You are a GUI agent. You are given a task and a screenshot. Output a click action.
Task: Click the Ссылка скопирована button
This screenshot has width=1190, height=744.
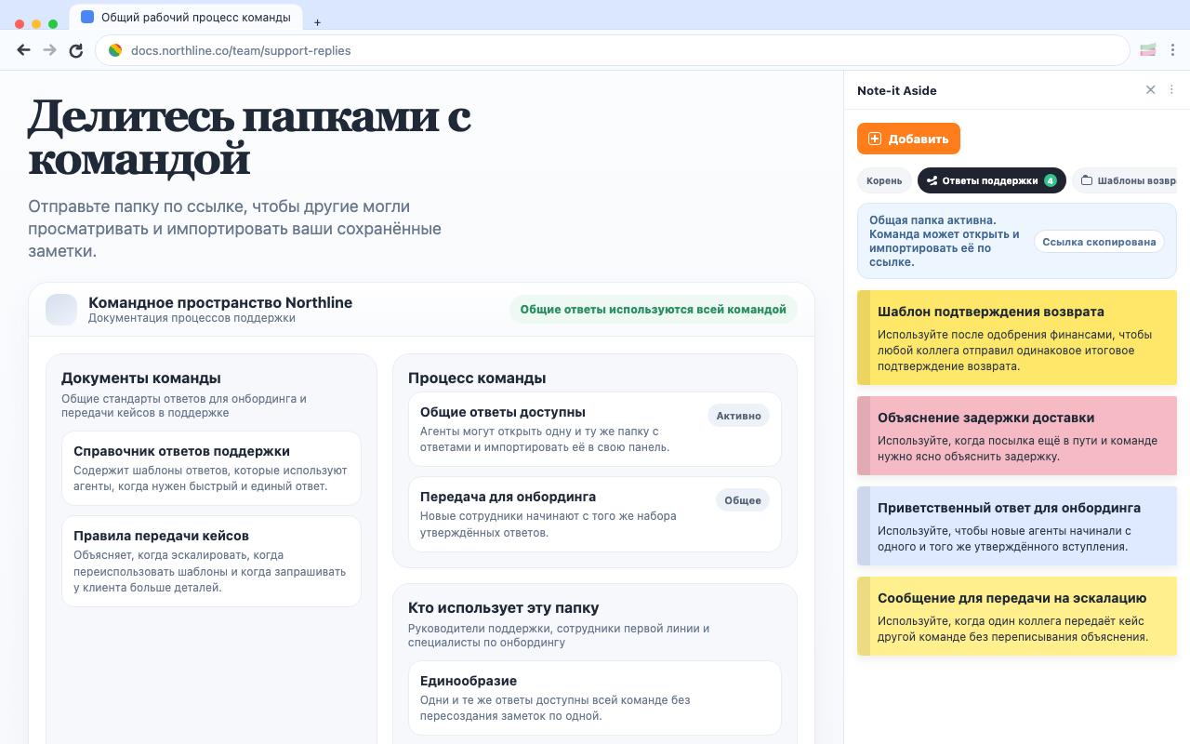[1099, 240]
